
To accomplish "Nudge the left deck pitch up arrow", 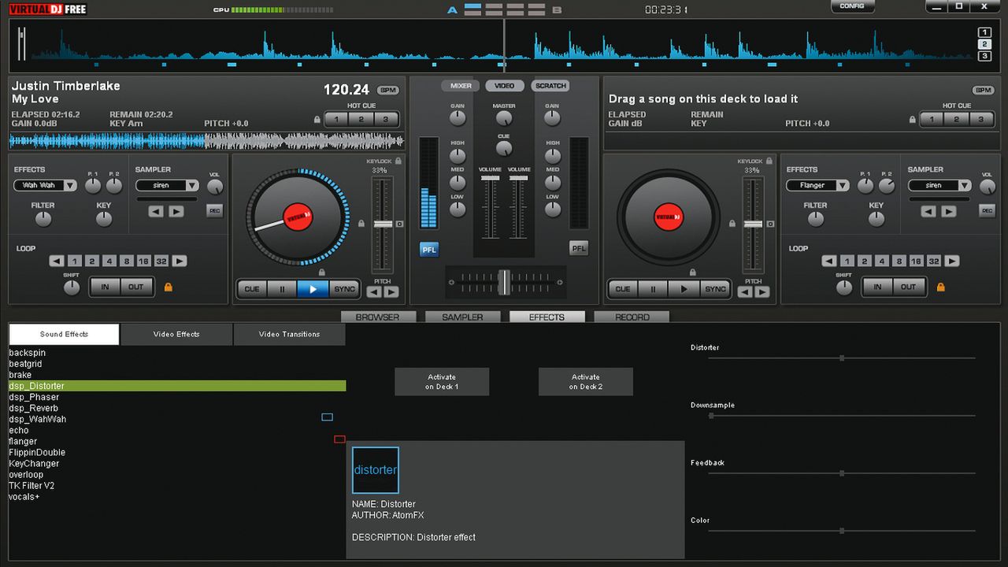I will tap(391, 292).
